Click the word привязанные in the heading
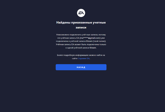The width and height of the screenshot is (165, 112). (82, 23)
